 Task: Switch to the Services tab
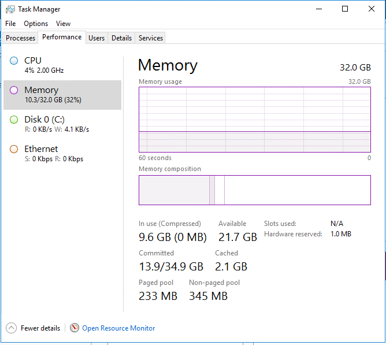pyautogui.click(x=151, y=38)
